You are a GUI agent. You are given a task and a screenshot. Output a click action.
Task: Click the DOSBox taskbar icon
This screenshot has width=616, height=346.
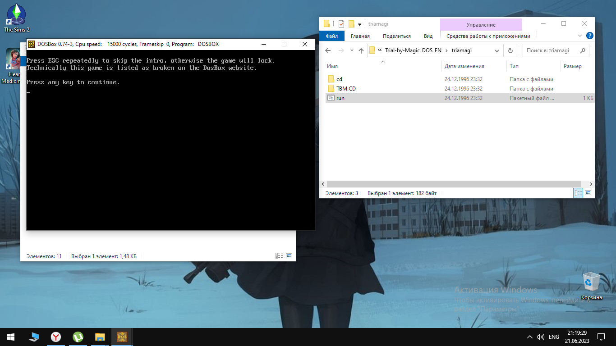click(x=122, y=337)
